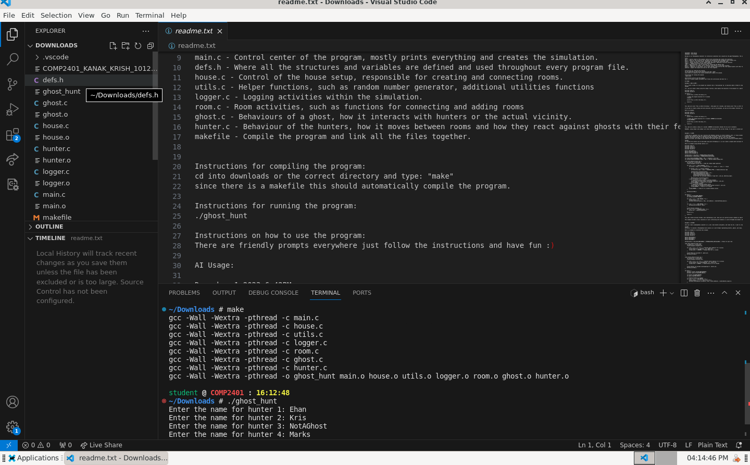
Task: Open the Selection menu
Action: click(x=56, y=15)
